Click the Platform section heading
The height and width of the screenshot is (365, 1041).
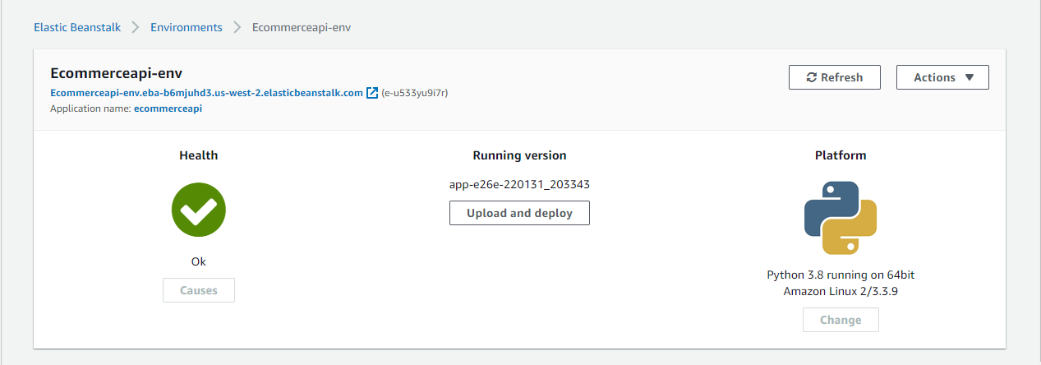[x=841, y=155]
